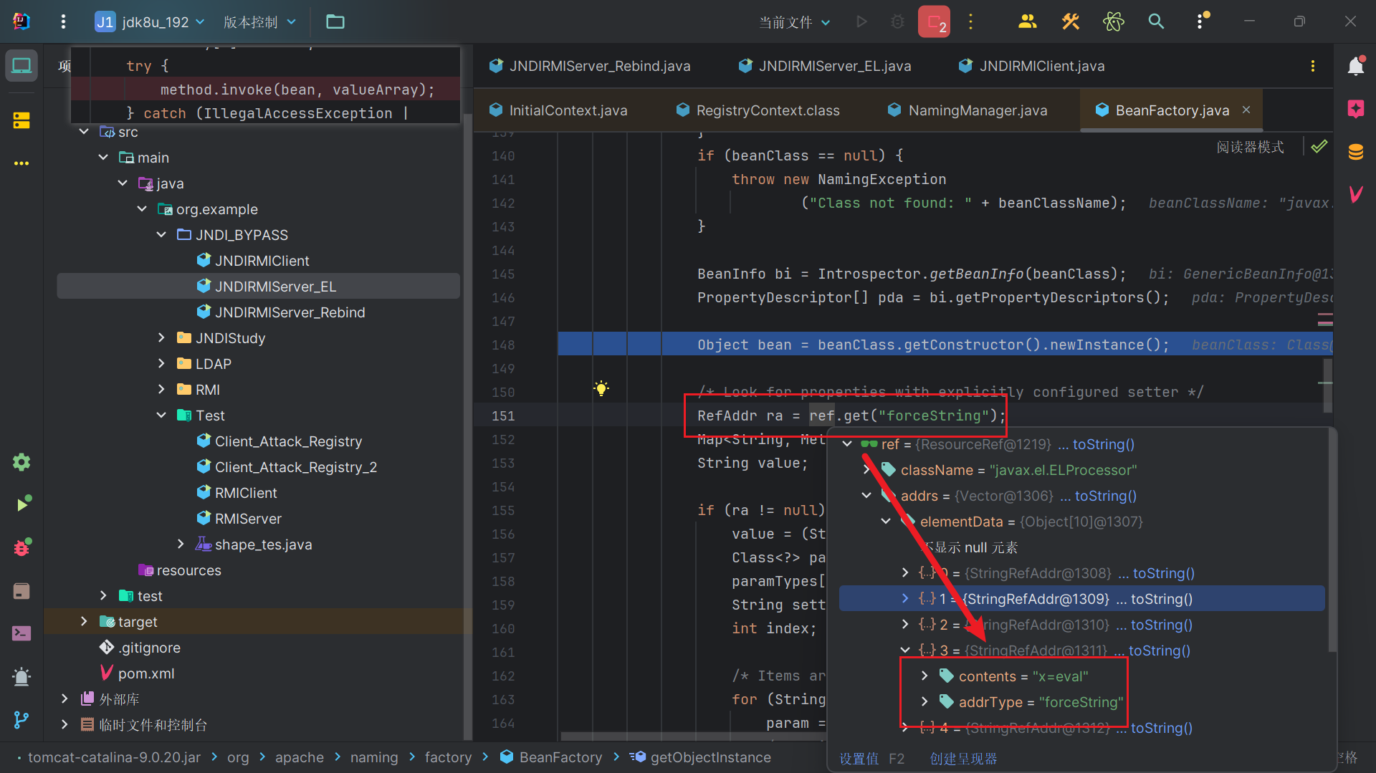
Task: Select pom.xml in the project tree
Action: [145, 673]
